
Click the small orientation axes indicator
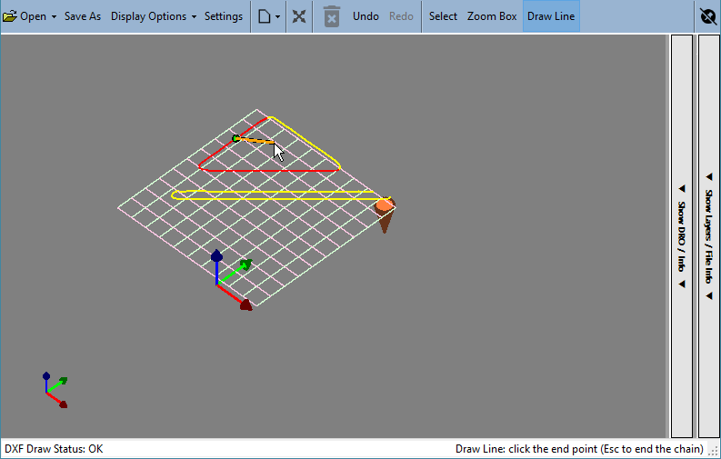pos(55,390)
